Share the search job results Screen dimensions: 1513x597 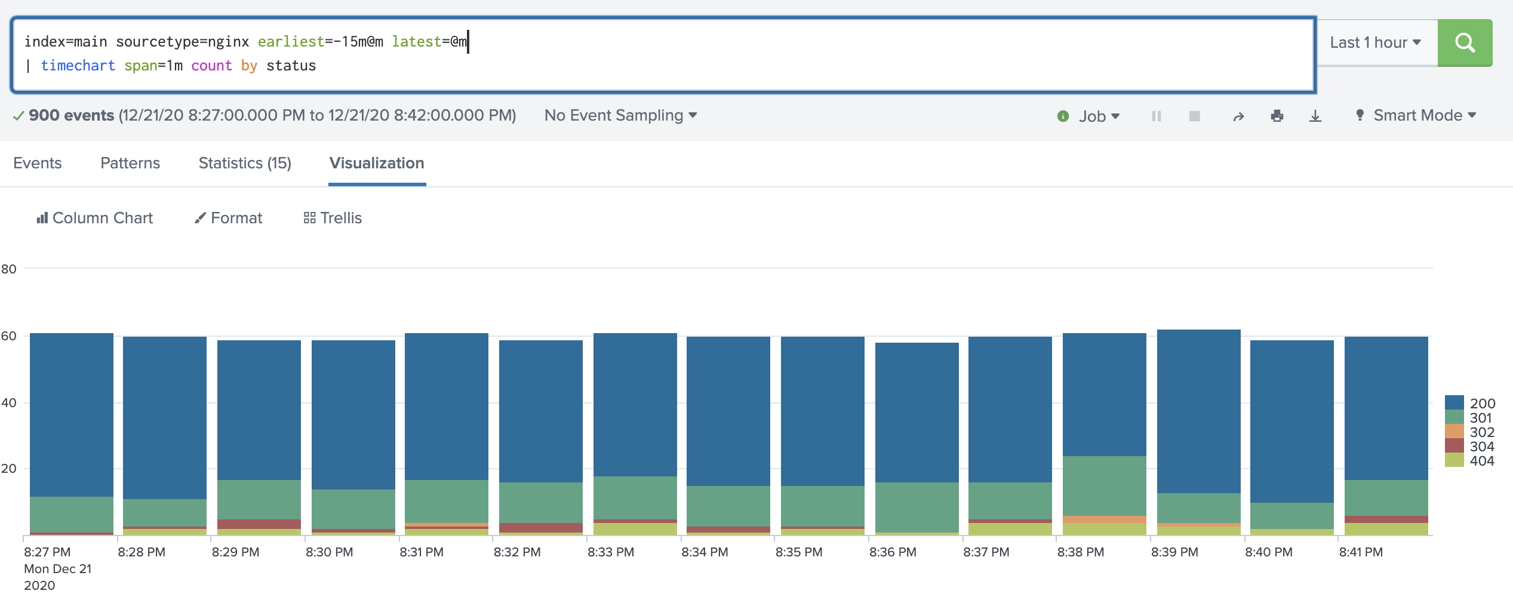point(1238,116)
